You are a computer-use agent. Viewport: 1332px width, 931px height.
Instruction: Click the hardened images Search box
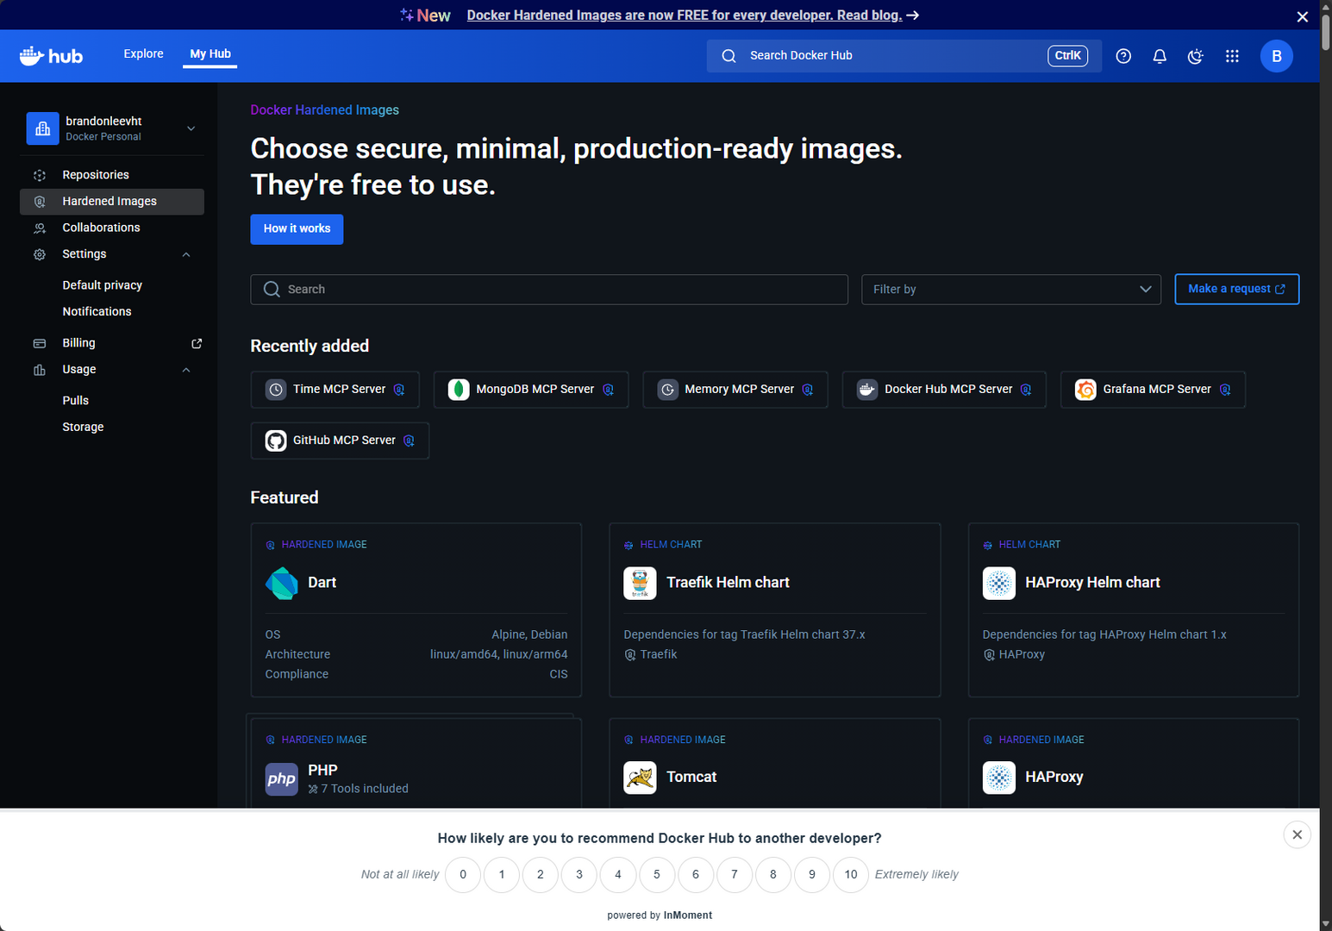click(x=549, y=290)
